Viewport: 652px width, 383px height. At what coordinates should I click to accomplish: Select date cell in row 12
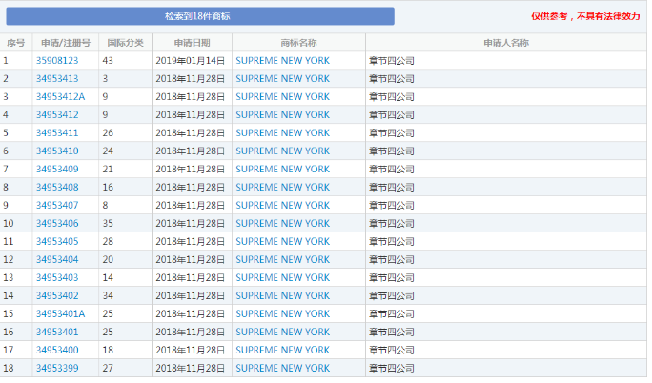[193, 259]
